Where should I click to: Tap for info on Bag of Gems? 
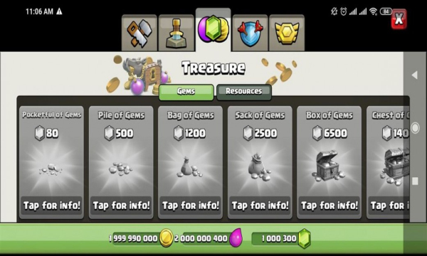190,206
